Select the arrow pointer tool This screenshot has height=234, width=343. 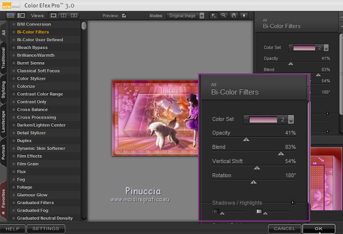coord(214,16)
